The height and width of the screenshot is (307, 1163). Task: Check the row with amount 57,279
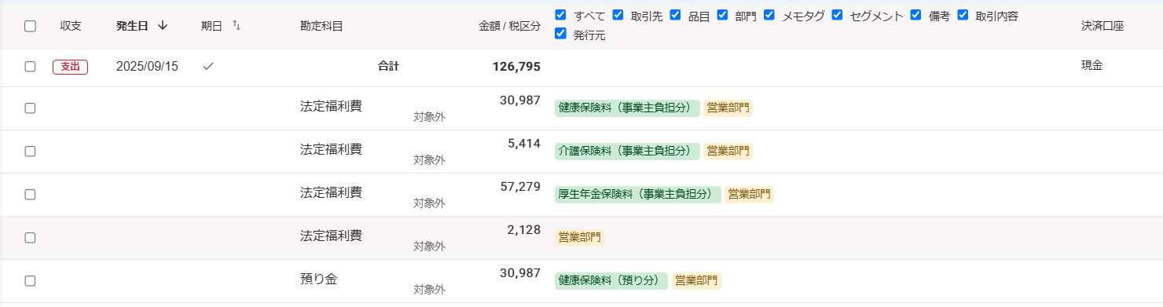click(30, 195)
